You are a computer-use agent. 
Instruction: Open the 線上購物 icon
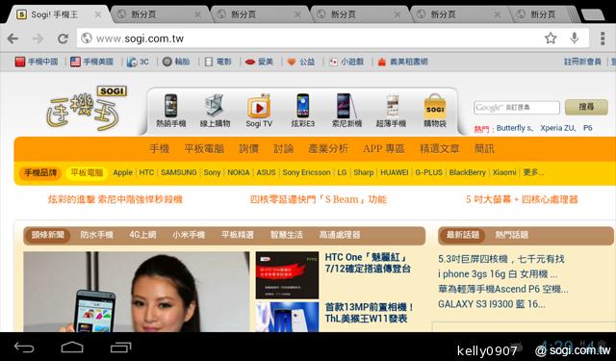tap(215, 111)
